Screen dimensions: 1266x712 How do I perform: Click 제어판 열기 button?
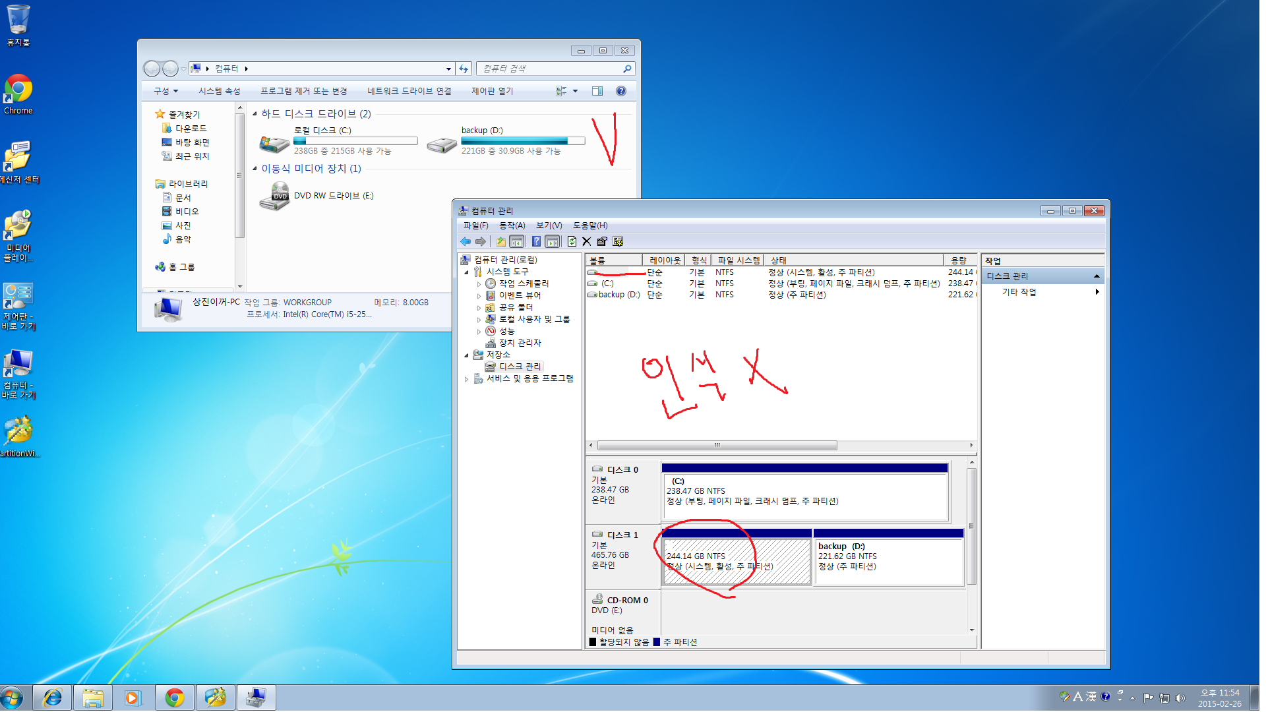(x=492, y=91)
